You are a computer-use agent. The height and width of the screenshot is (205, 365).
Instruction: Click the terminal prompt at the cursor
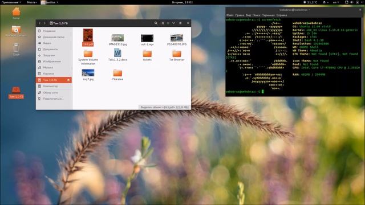click(262, 92)
